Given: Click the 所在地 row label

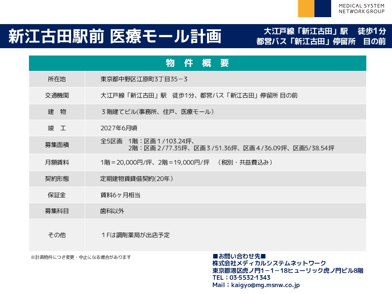Looking at the screenshot, I should point(57,79).
